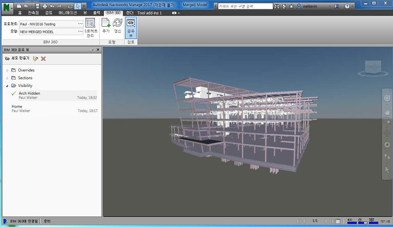Switch to the 뷰 ribbon tab
Screen dimensions: 393x227
point(85,13)
